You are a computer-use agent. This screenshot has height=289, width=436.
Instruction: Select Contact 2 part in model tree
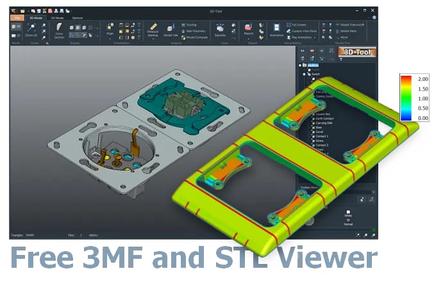322,145
